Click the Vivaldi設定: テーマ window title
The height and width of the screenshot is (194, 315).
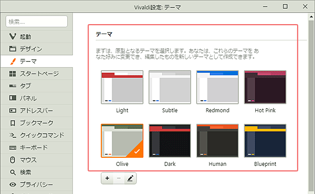pos(157,7)
